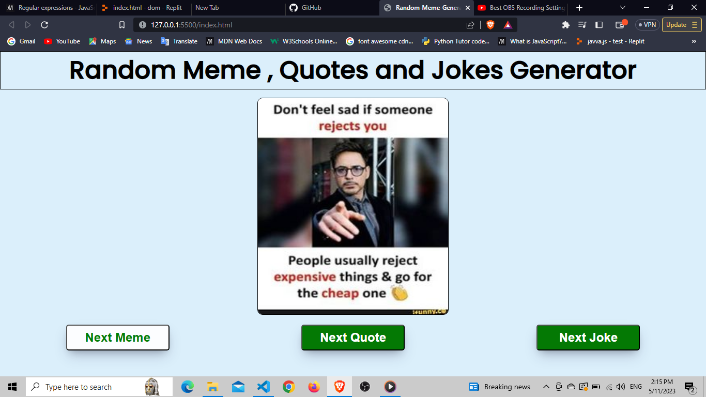Check the battery status icon

tap(596, 387)
